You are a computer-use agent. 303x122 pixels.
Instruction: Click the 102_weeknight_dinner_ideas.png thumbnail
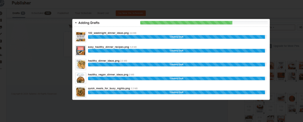point(80,37)
